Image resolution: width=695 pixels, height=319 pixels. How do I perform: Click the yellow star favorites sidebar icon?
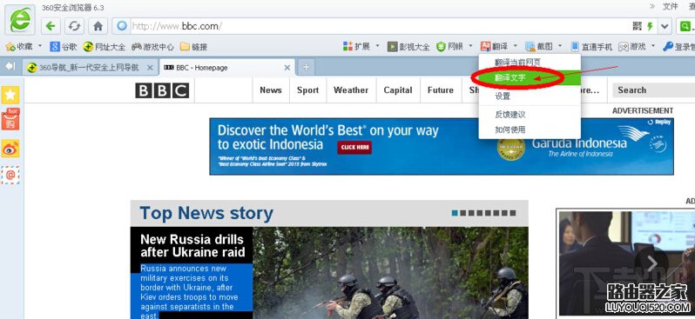click(x=10, y=95)
